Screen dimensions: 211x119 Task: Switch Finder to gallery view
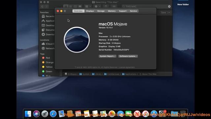pyautogui.click(x=80, y=6)
